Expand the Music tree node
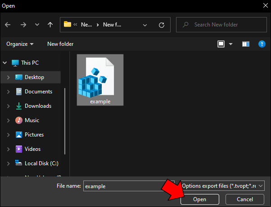 (x=8, y=120)
